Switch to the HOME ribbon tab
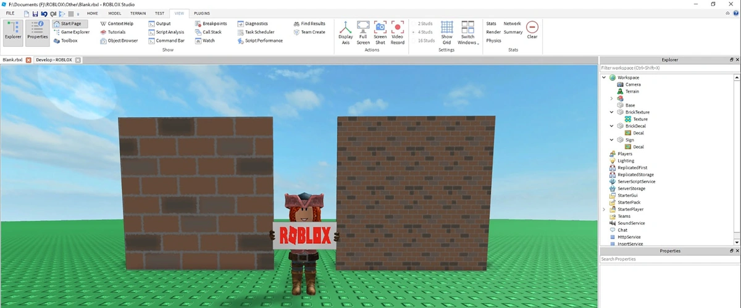The height and width of the screenshot is (308, 741). point(92,13)
